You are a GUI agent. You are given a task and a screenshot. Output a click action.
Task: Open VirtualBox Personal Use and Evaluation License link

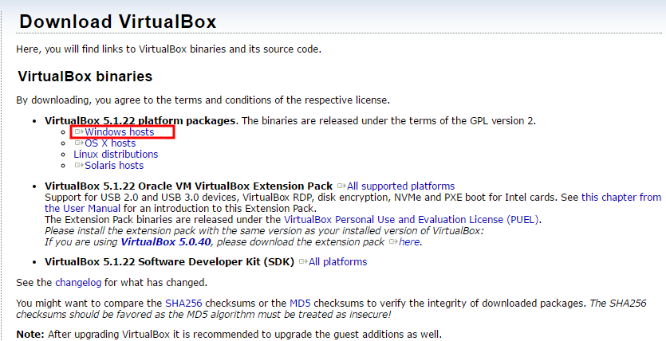(412, 220)
